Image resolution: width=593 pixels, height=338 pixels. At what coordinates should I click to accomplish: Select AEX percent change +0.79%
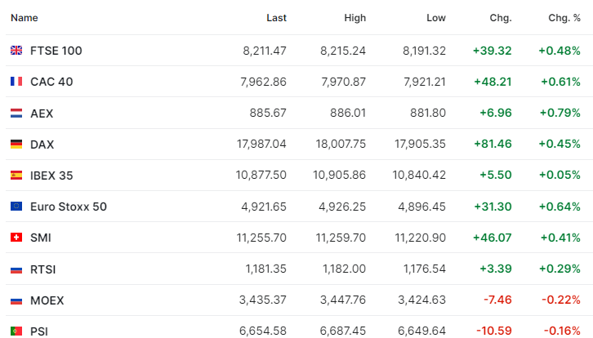(560, 113)
